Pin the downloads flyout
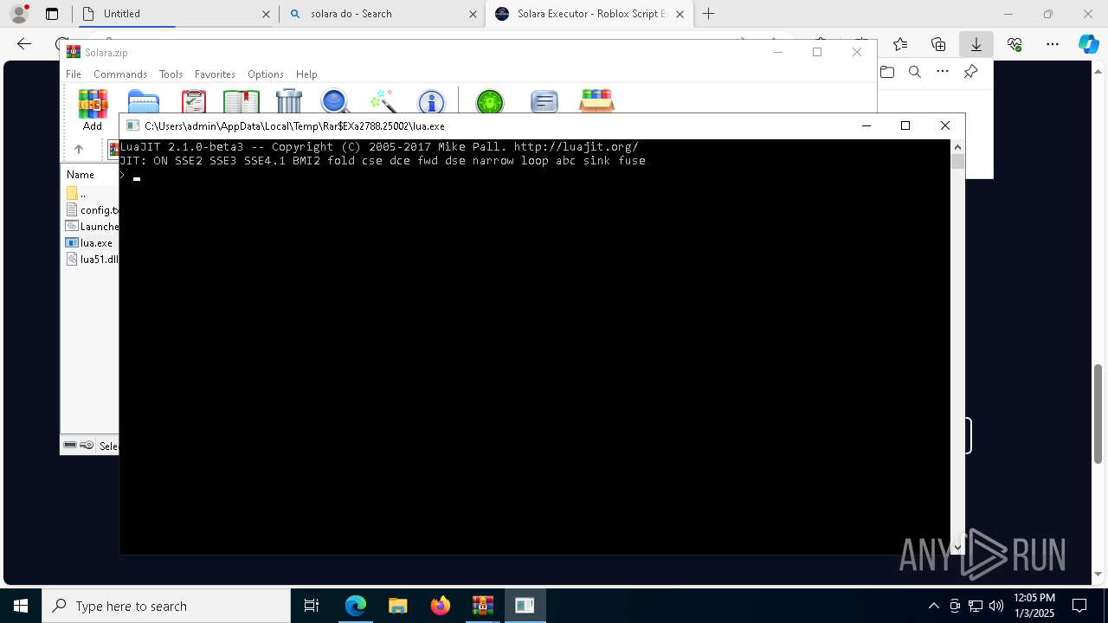The width and height of the screenshot is (1108, 623). pos(970,72)
